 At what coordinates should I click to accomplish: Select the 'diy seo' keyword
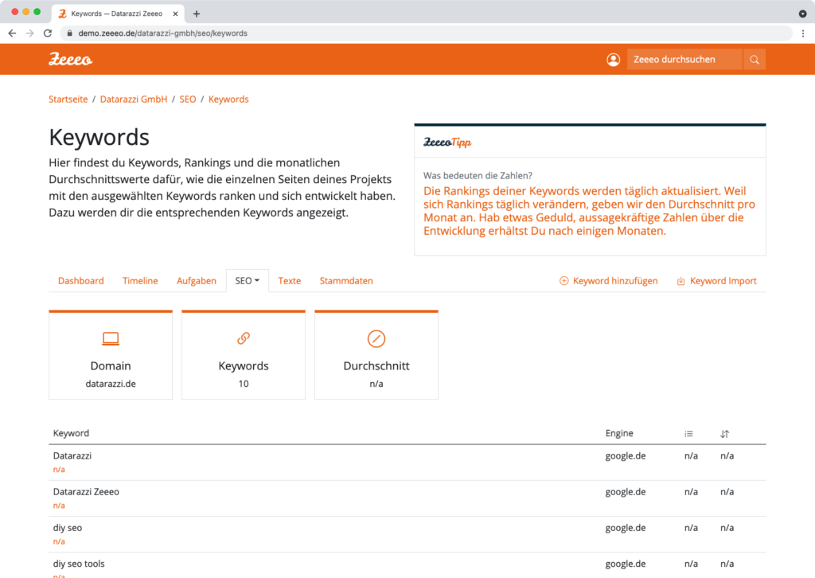coord(68,528)
